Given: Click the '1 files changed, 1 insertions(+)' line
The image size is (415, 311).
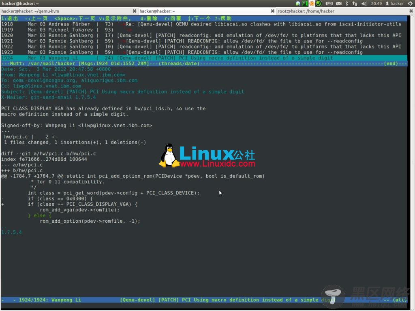Looking at the screenshot, I should (75, 142).
